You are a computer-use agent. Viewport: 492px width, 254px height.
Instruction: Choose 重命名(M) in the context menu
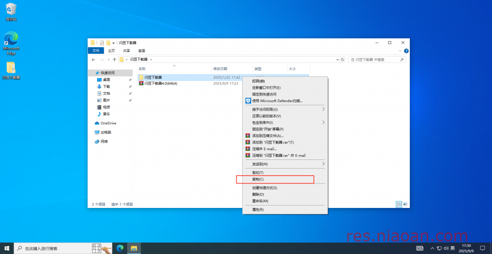pos(285,201)
